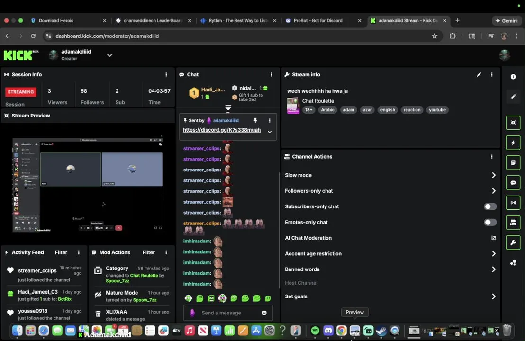Bookmark this page with star icon
The image size is (525, 341).
pyautogui.click(x=434, y=36)
